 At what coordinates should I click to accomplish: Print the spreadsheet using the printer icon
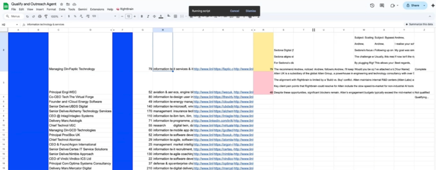40,16
